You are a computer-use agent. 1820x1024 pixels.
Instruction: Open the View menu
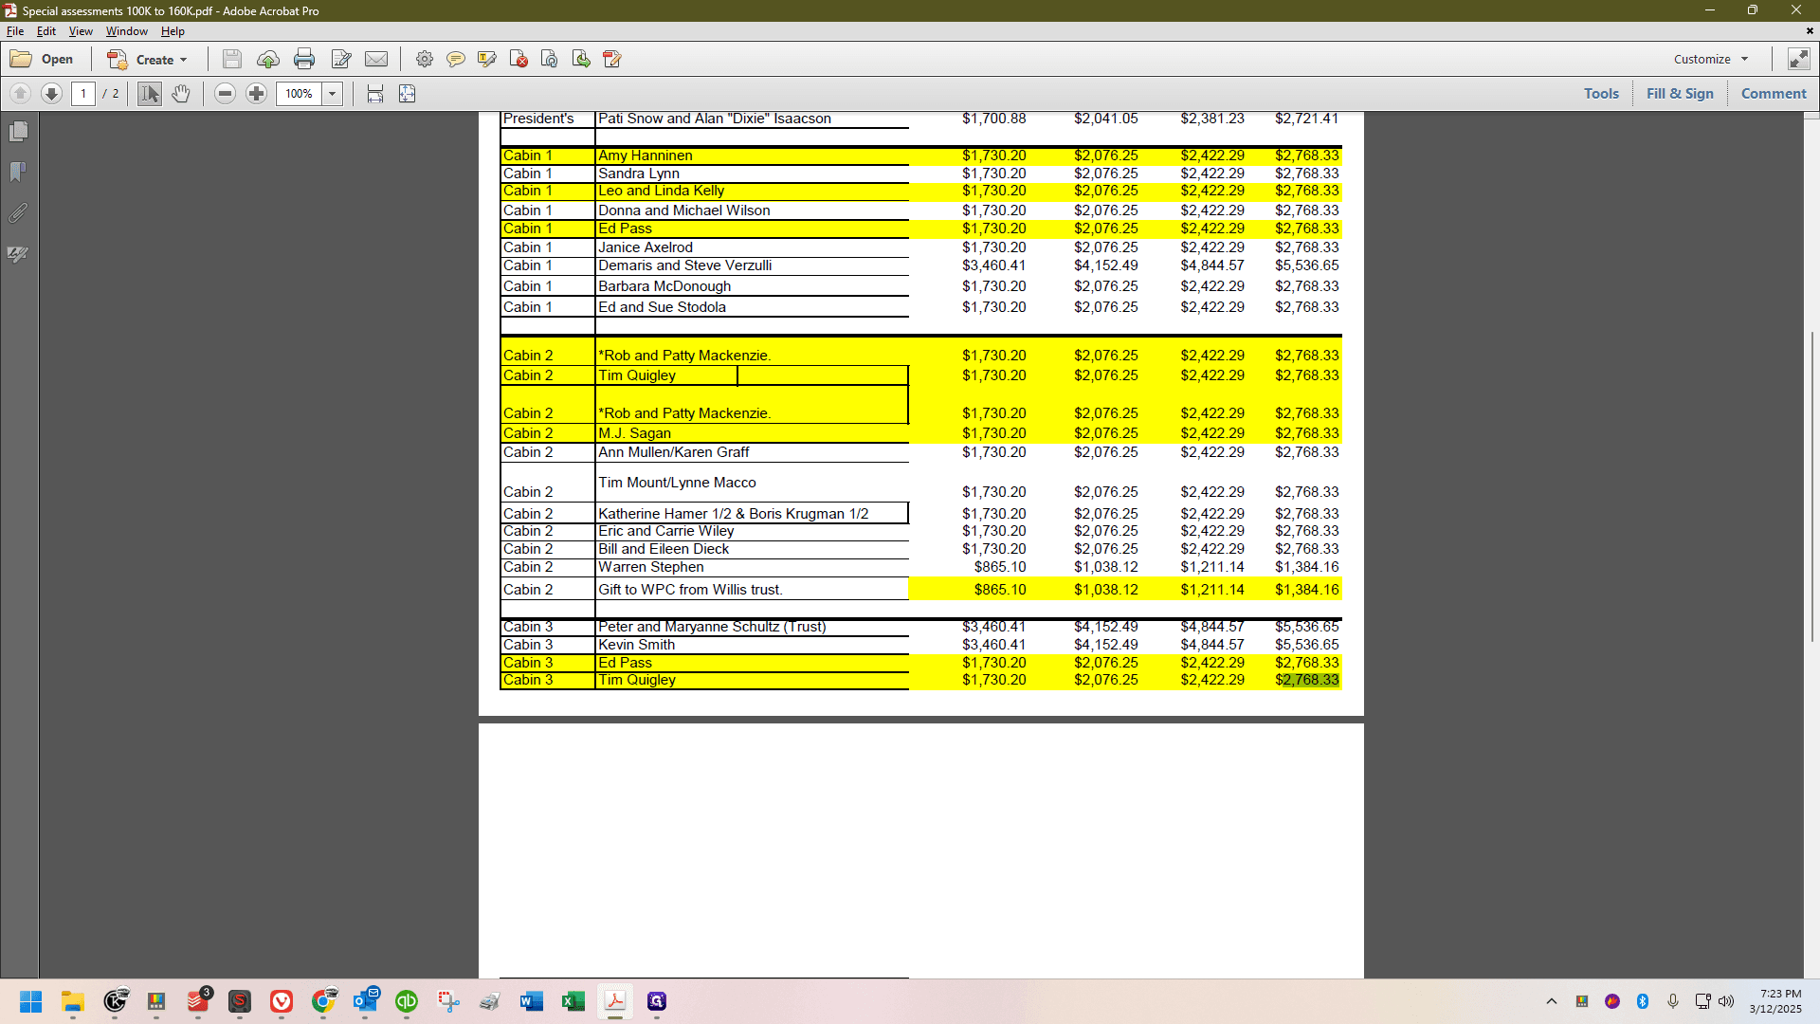[x=81, y=31]
